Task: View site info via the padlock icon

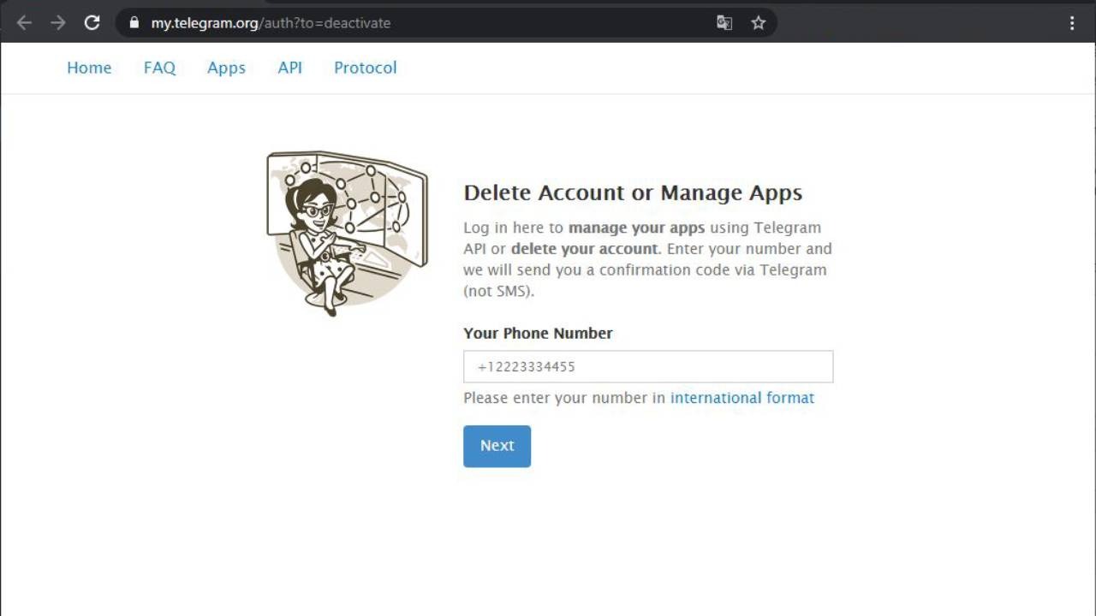Action: click(134, 23)
